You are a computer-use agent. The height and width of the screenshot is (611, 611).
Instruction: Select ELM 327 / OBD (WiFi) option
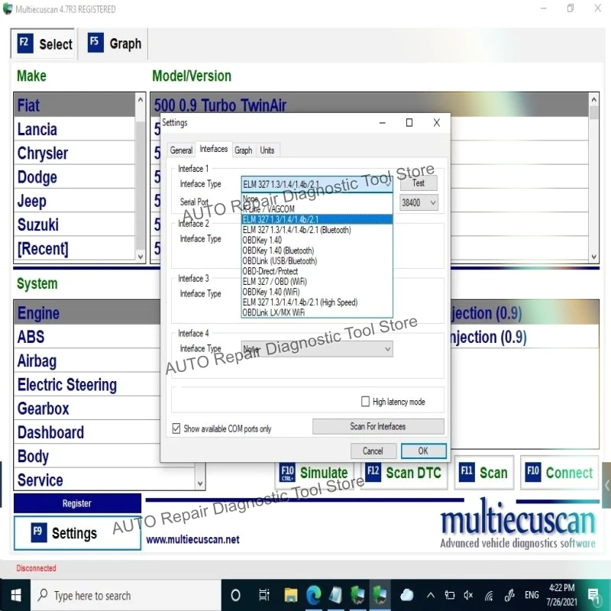pos(317,281)
